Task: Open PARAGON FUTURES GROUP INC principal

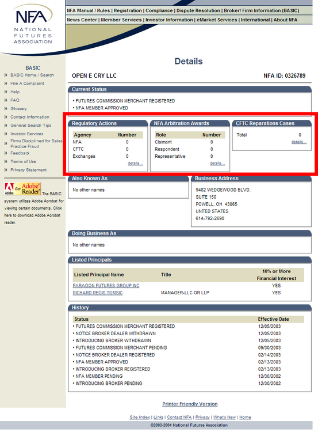Action: pyautogui.click(x=106, y=286)
